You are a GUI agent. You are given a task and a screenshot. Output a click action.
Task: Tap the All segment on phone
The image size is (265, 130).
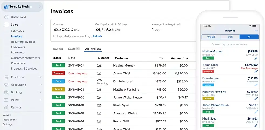249,37
